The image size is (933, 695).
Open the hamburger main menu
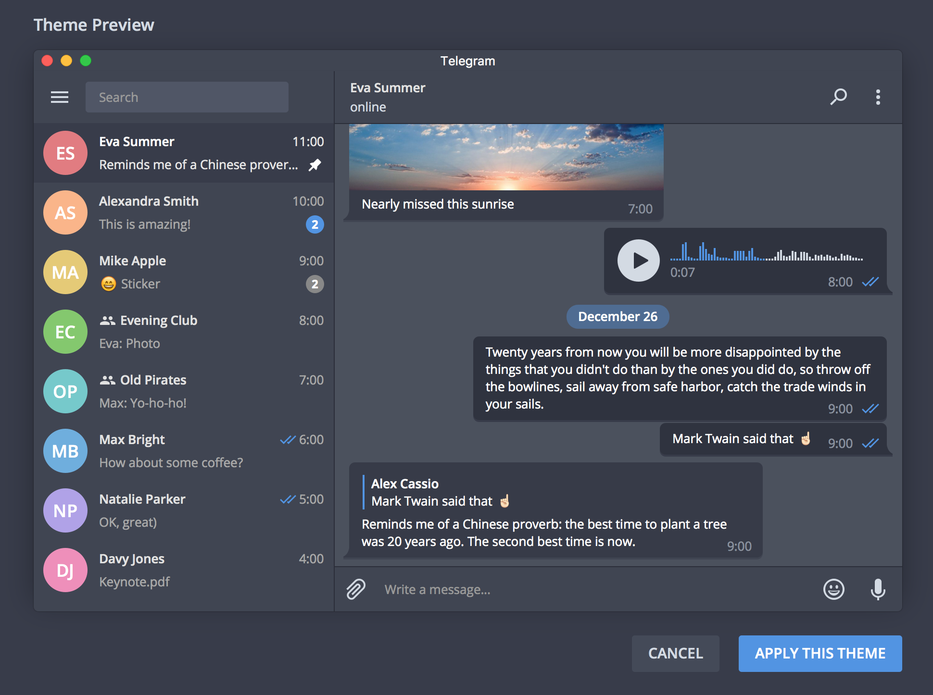[x=60, y=97]
